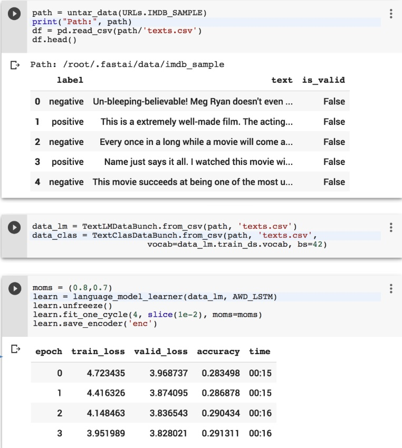Click output toggle icon beside Path output
This screenshot has height=448, width=402.
pyautogui.click(x=15, y=65)
